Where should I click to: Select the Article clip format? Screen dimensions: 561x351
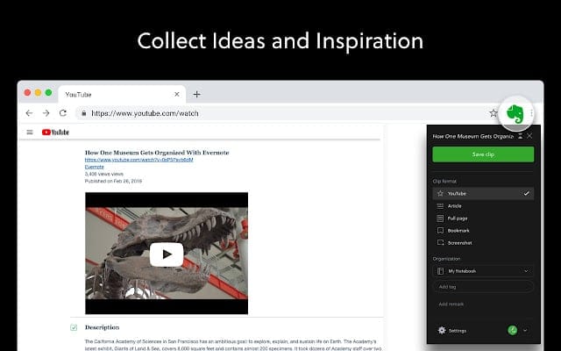tap(483, 206)
